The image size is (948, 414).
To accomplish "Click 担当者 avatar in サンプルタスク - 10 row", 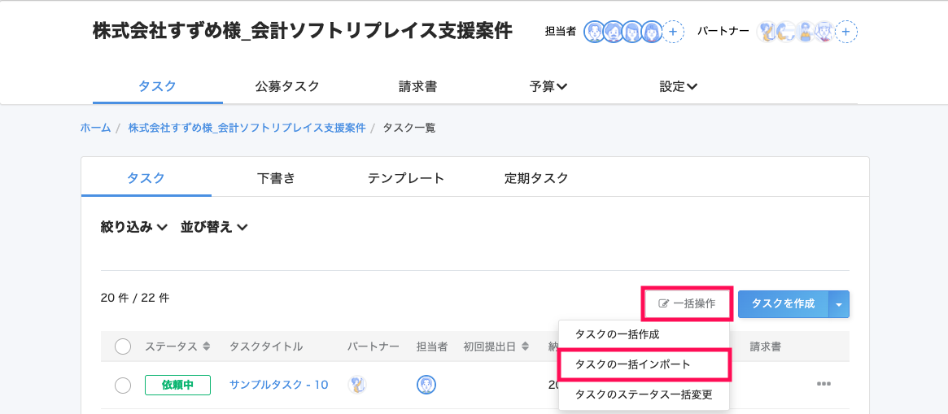I will point(426,385).
